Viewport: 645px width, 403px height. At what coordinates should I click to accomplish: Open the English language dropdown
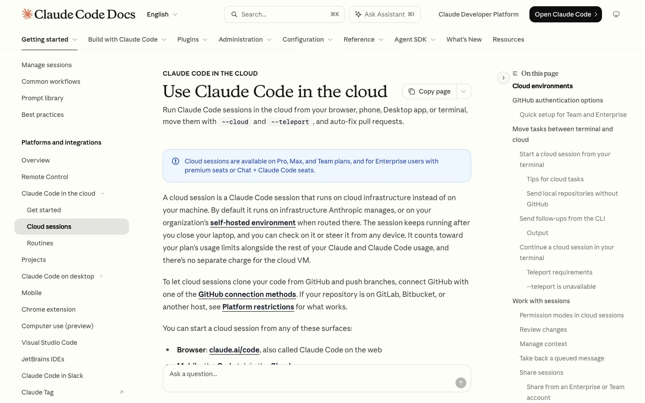pyautogui.click(x=162, y=14)
